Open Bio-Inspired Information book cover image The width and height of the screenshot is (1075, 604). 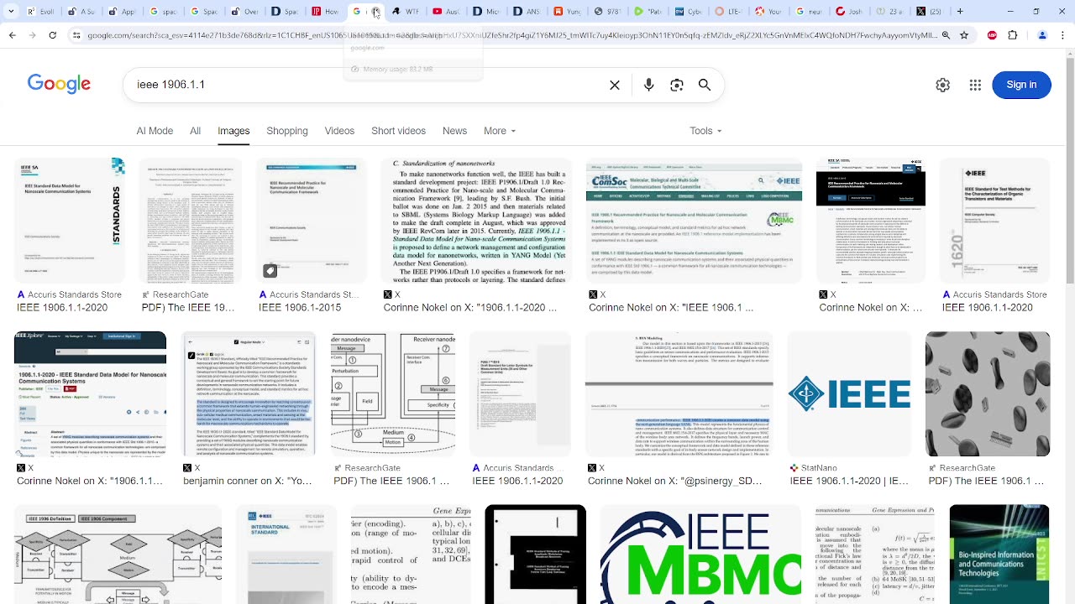click(x=999, y=554)
